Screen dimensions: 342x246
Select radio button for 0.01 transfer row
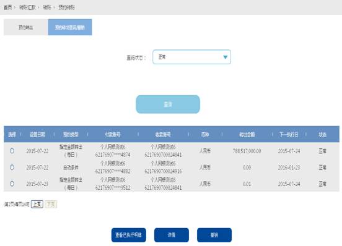pos(12,184)
